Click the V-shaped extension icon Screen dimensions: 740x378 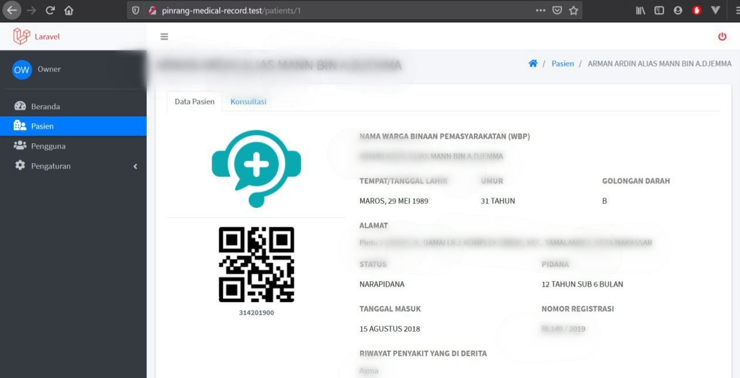(x=715, y=10)
